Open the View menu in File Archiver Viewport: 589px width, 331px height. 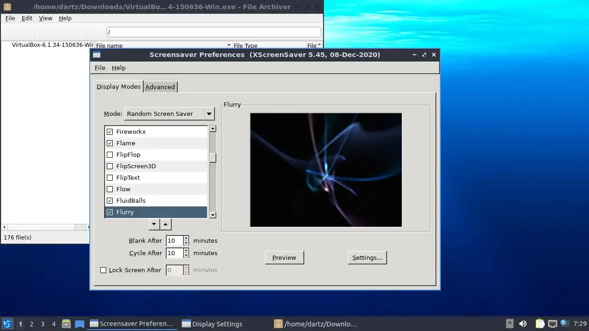(x=46, y=18)
